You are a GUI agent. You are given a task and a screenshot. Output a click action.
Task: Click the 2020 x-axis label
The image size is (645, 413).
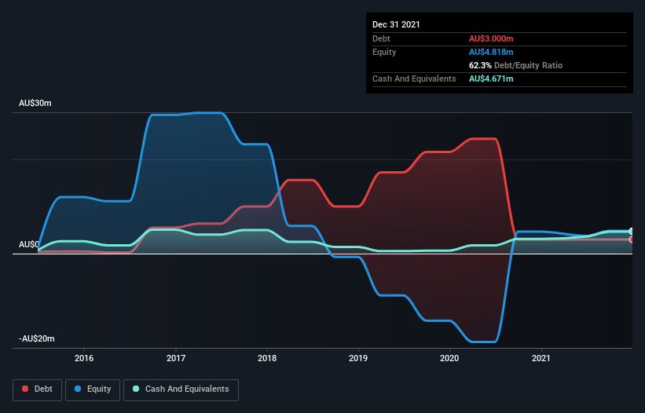[449, 358]
